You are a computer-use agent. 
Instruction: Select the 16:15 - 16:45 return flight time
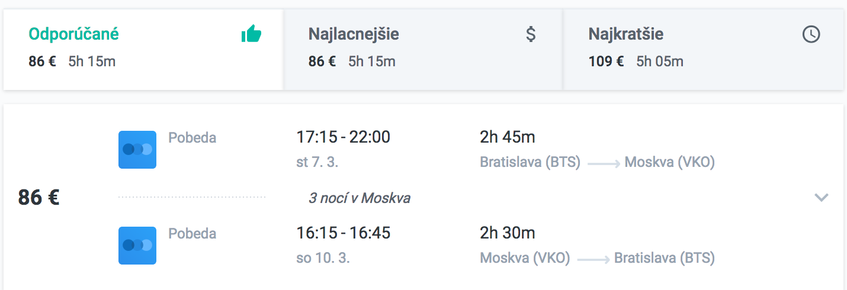pyautogui.click(x=344, y=233)
